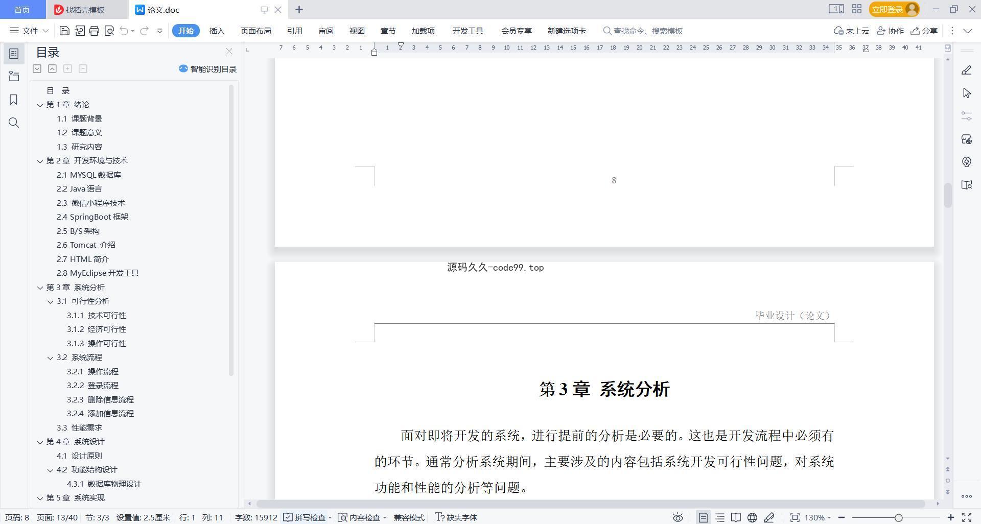Image resolution: width=981 pixels, height=524 pixels.
Task: Click the reading book icon in right sidebar
Action: [x=966, y=185]
